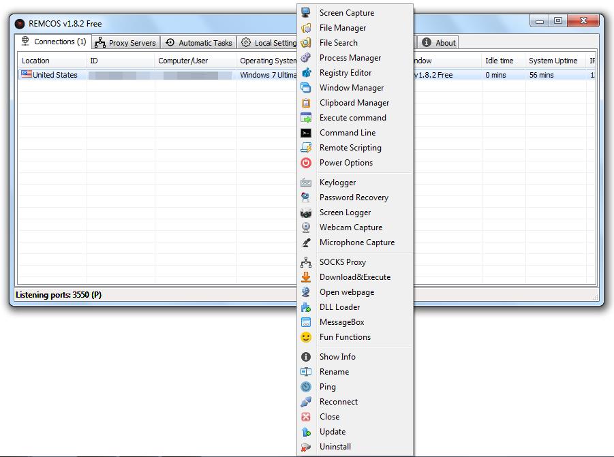Screen dimensions: 614x457
Task: Choose Window Manager in the menu
Action: click(351, 88)
